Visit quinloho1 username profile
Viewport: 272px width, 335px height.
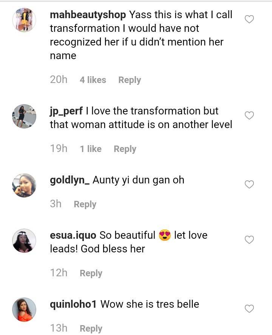tap(73, 304)
